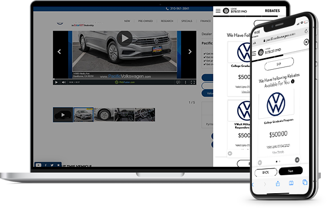Screen dimensions: 327x208
Task: Tap the Safari share icon on the phone
Action: click(x=277, y=183)
